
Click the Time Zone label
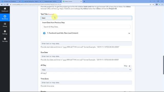(45, 79)
